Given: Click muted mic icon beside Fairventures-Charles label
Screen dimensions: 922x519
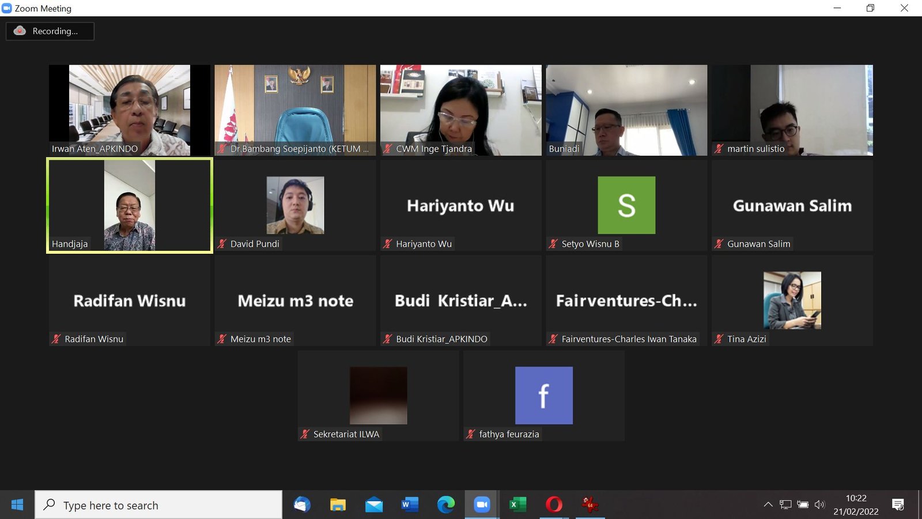Looking at the screenshot, I should [553, 339].
